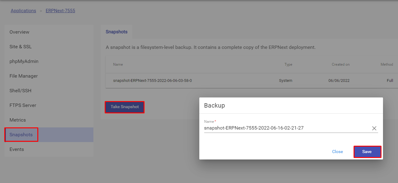Image resolution: width=398 pixels, height=183 pixels.
Task: Close the Backup dialog
Action: point(337,152)
